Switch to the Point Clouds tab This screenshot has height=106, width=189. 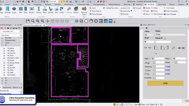coord(69,4)
